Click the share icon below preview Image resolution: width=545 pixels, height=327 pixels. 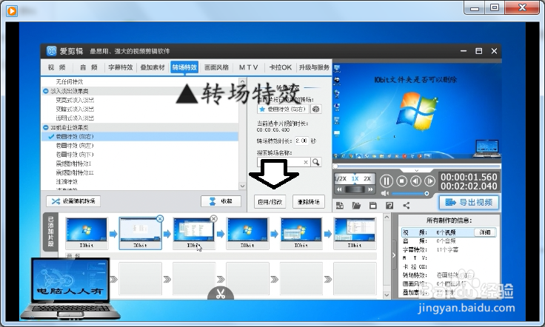(406, 206)
